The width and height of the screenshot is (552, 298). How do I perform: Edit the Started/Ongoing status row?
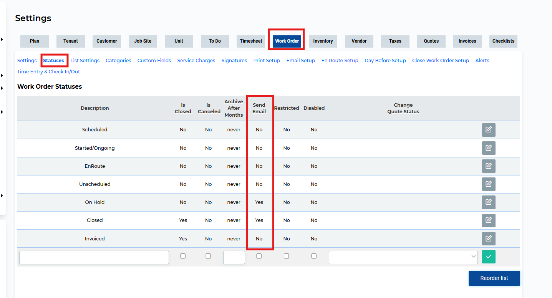(x=489, y=148)
